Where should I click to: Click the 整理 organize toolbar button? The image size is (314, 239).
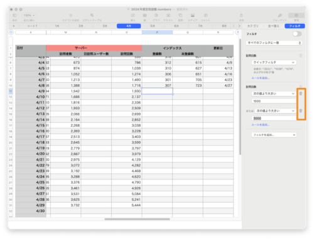coord(296,16)
